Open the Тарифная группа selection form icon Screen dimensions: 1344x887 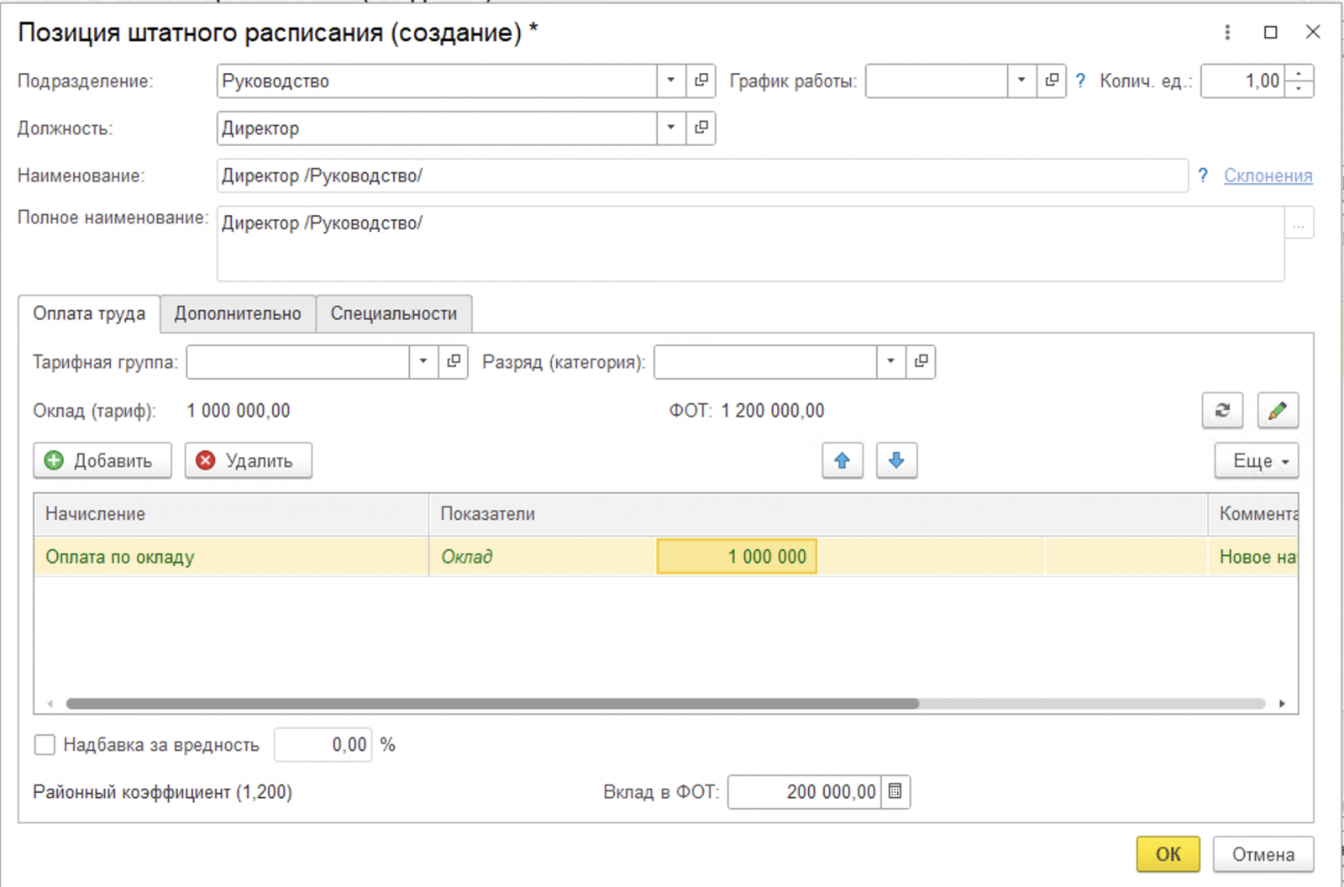point(453,361)
